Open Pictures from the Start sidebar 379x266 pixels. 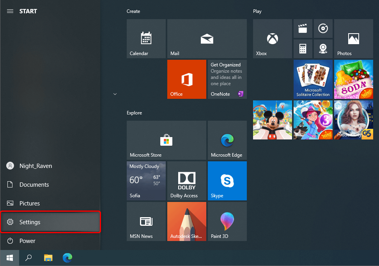click(50, 204)
